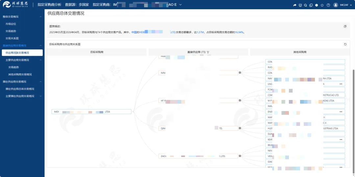Collapse the ZAO supplier node branch
Viewport: 355px width, 177px height.
[240, 156]
